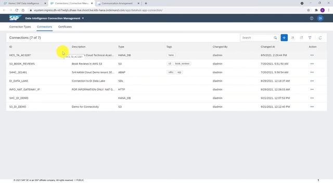This screenshot has width=333, height=187.
Task: Click the Changed By column header
Action: 220,47
